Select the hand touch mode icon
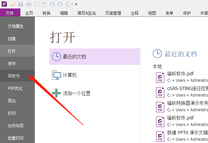 coord(68,4)
